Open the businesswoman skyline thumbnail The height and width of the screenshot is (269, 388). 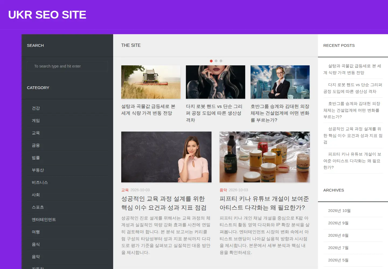click(x=280, y=82)
